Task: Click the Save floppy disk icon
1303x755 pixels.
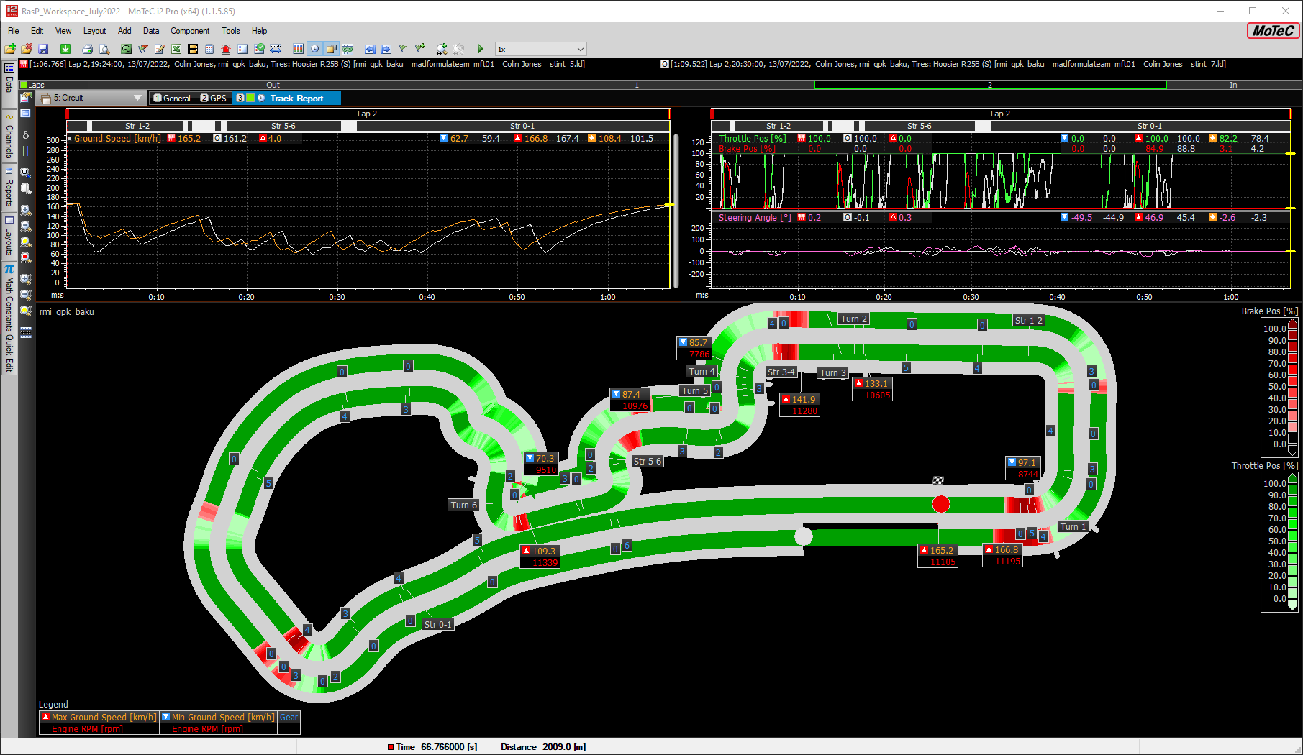Action: [43, 49]
